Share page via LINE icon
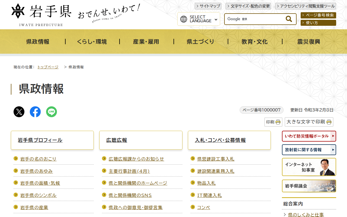The height and width of the screenshot is (217, 347). (52, 112)
